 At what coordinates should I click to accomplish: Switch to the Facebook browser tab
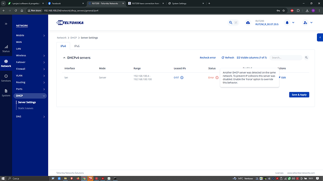coord(66,3)
